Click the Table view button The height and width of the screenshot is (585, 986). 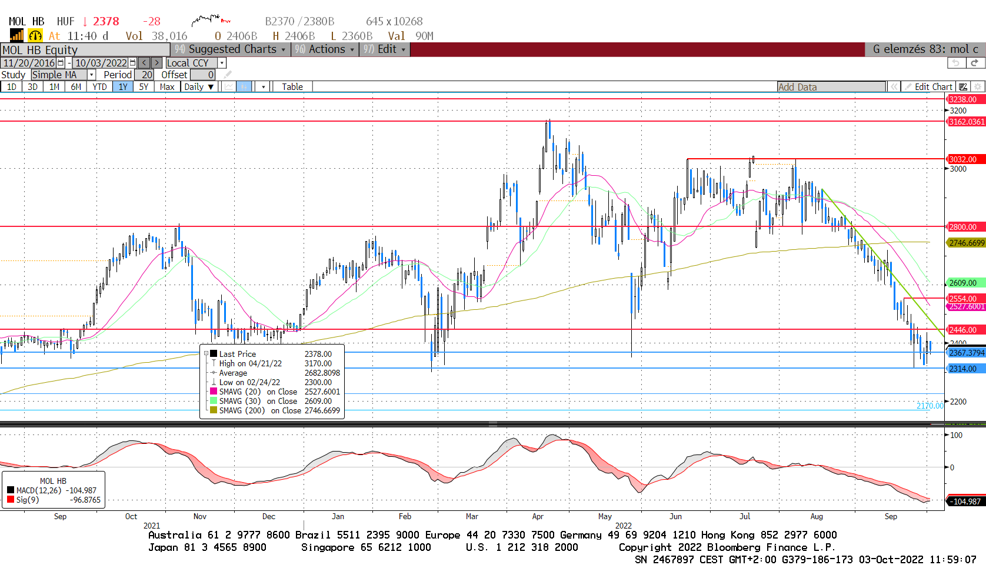tap(292, 86)
